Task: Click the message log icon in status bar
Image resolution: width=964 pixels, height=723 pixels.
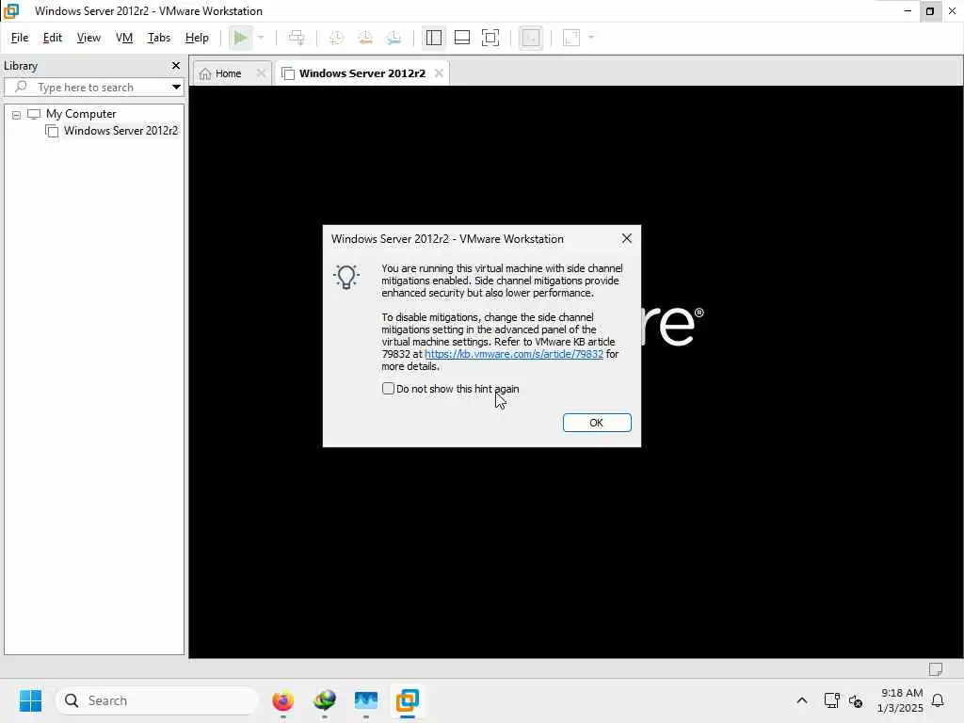Action: 936,669
